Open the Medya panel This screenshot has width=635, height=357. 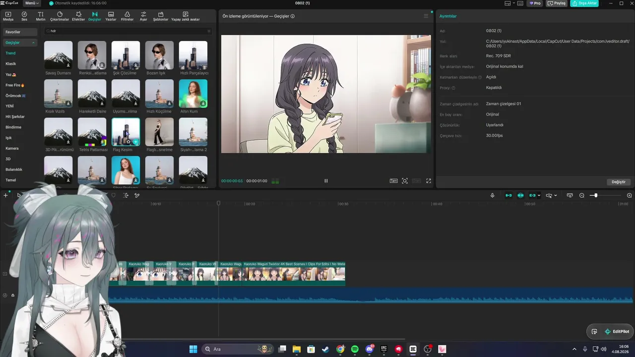pos(8,16)
